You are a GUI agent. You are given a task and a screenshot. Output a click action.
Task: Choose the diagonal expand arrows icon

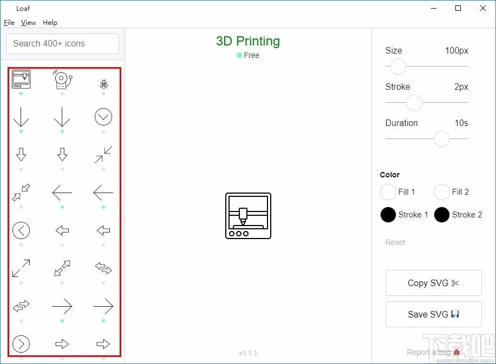pyautogui.click(x=21, y=268)
